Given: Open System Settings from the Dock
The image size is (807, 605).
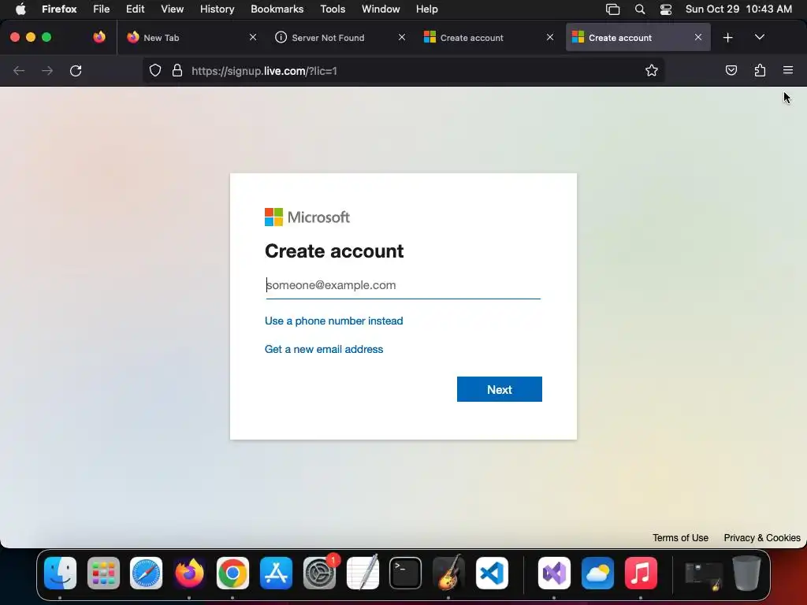Looking at the screenshot, I should [319, 573].
